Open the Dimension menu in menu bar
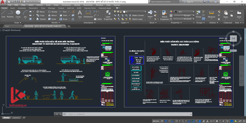 click(x=66, y=5)
